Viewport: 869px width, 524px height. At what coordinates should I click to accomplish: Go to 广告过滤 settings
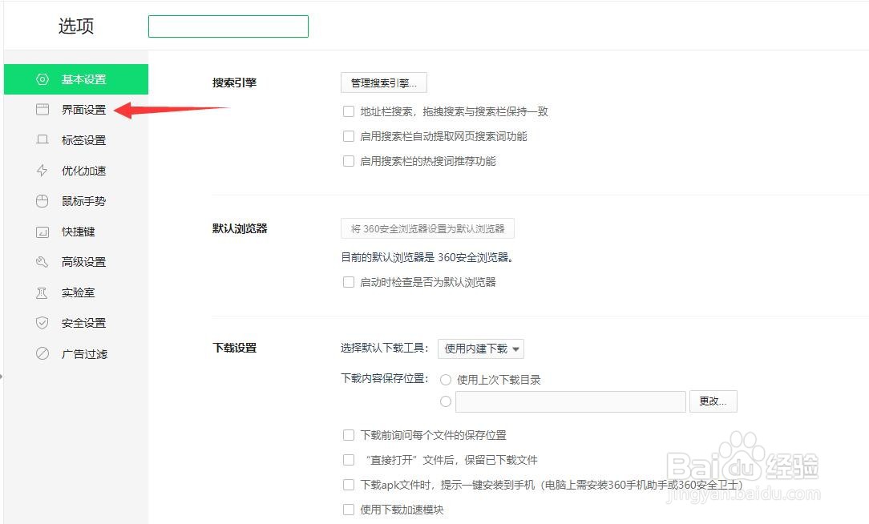pyautogui.click(x=76, y=353)
